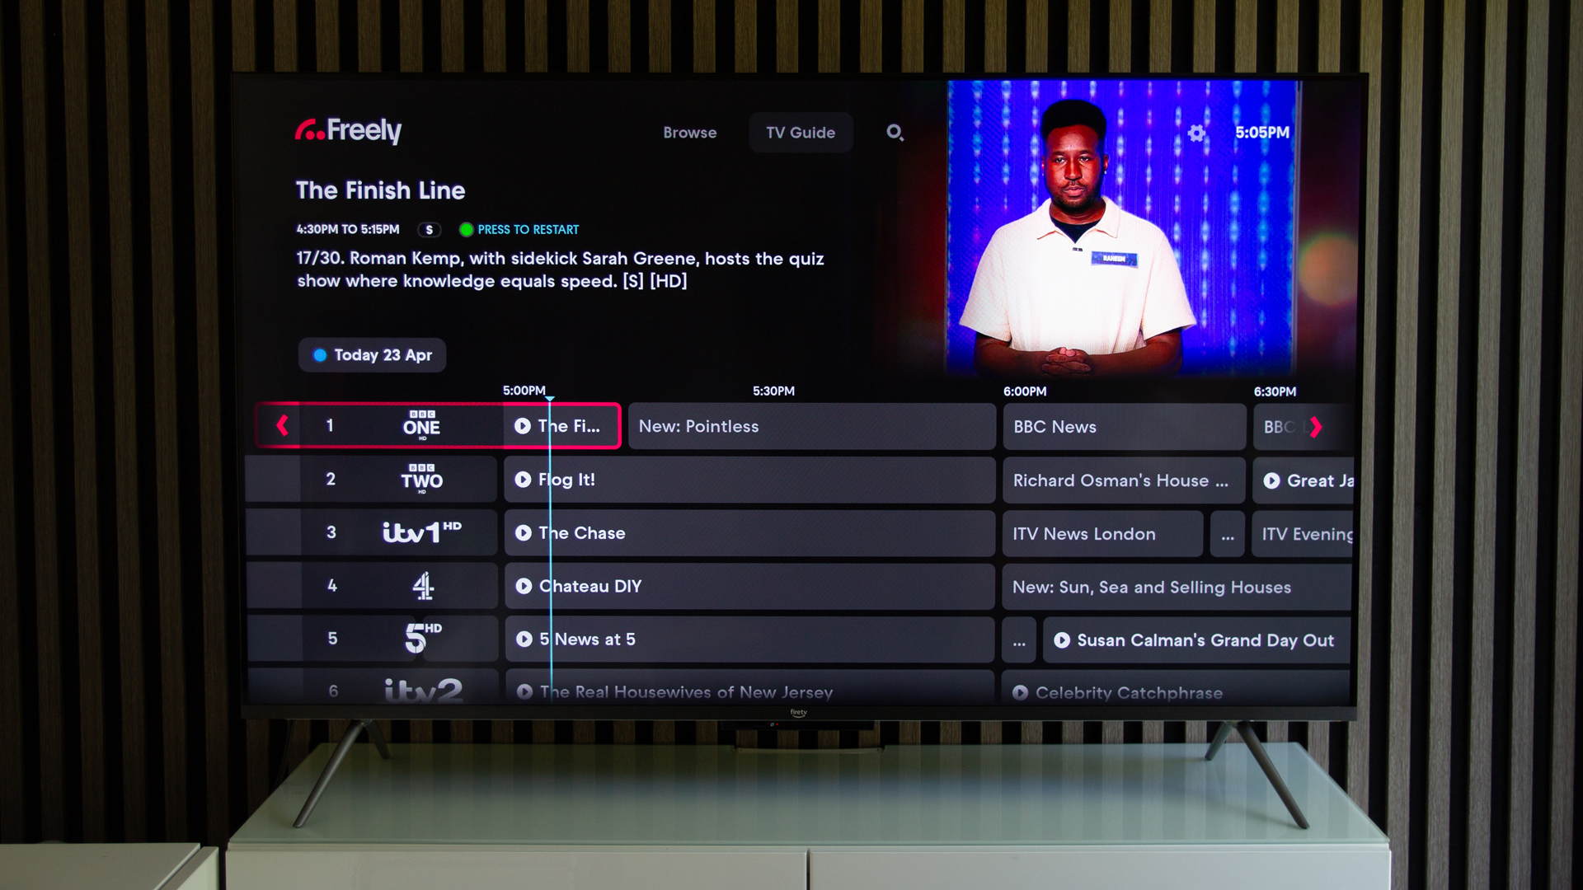Open the settings gear icon

(x=1196, y=133)
